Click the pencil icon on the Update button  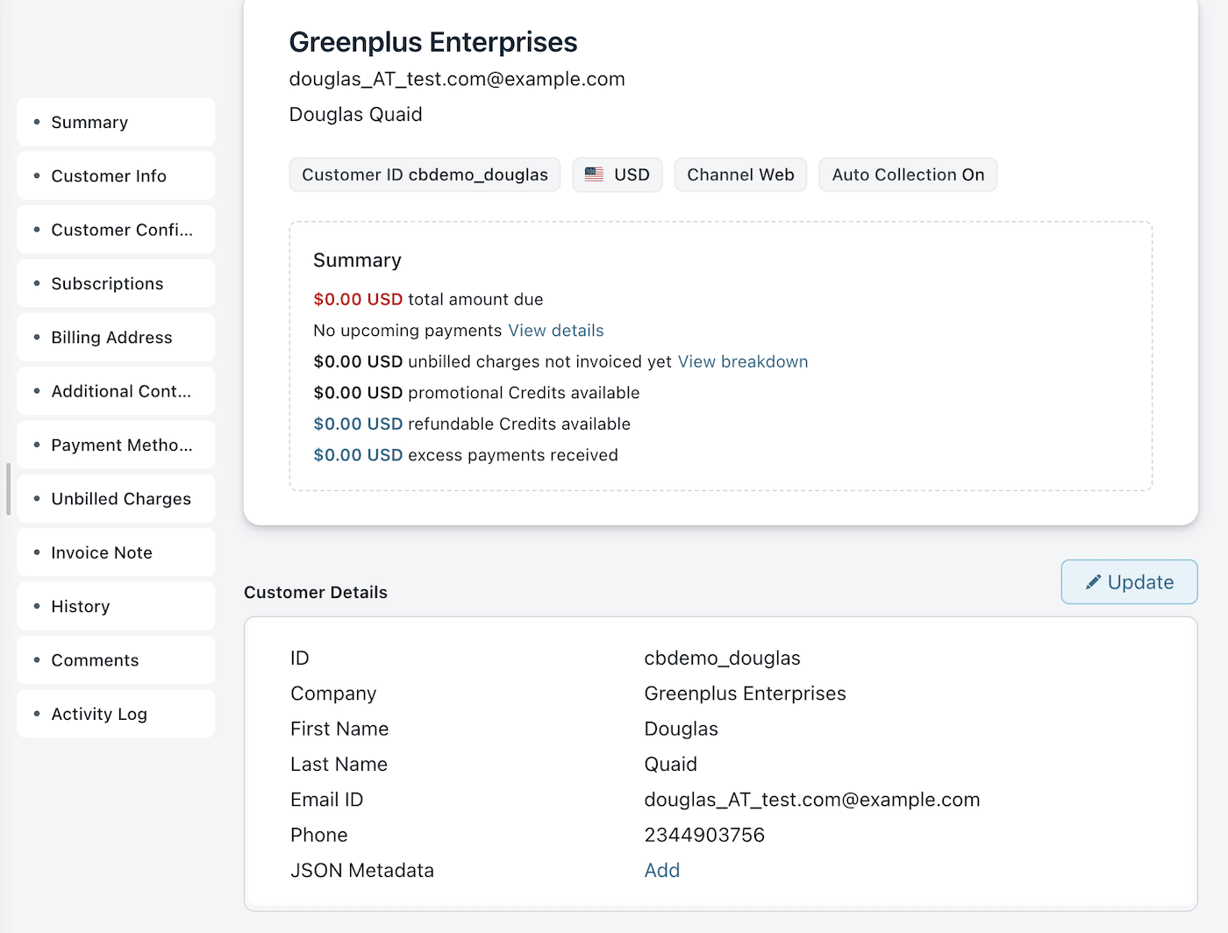1094,581
